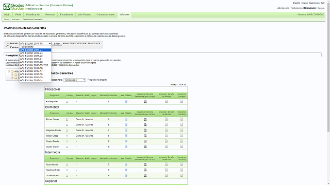Click Inicio in the breadcrumb

pos(6,20)
